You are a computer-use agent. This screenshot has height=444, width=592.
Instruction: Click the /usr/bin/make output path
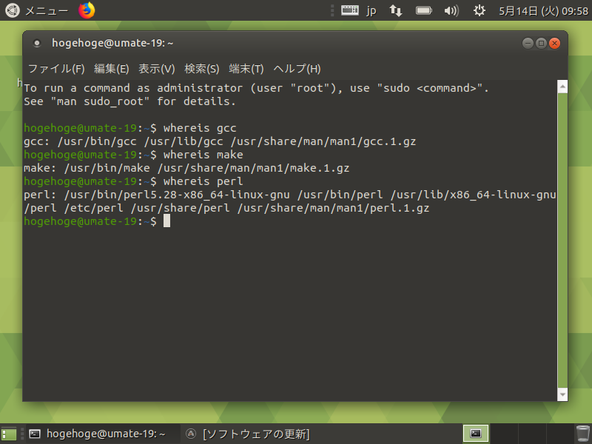pos(107,168)
